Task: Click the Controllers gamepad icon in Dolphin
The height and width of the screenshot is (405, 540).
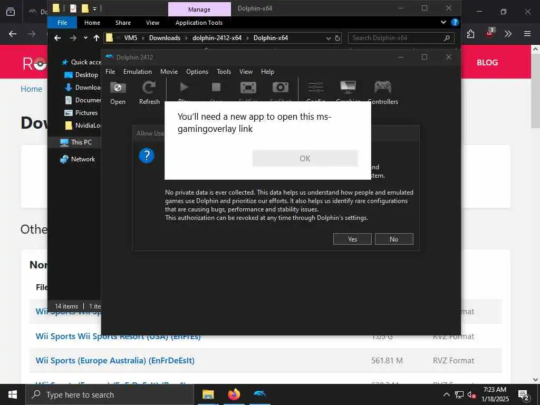Action: coord(383,87)
